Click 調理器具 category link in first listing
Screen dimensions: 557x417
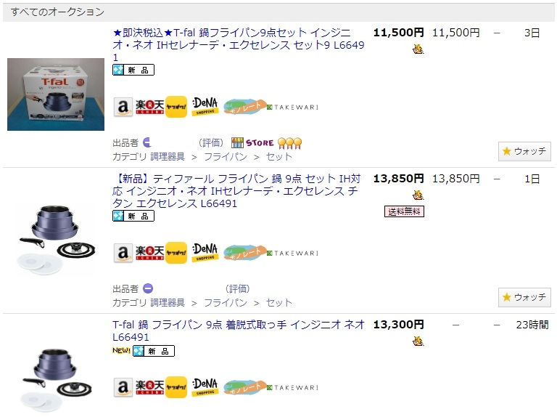[168, 156]
